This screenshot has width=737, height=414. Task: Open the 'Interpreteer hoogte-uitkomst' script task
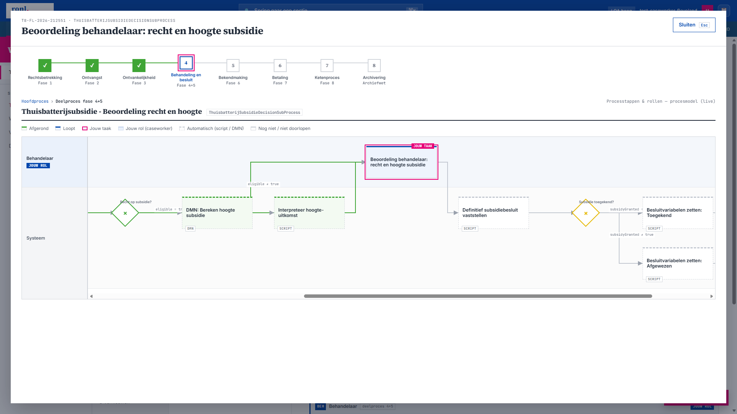(x=309, y=213)
